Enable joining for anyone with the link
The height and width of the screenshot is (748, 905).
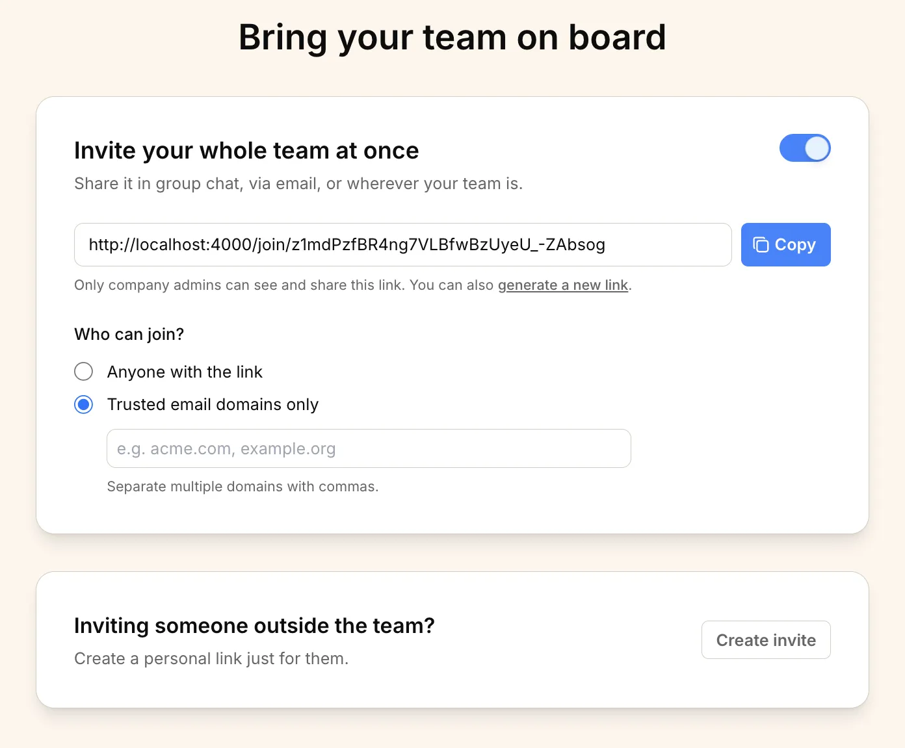(x=83, y=371)
